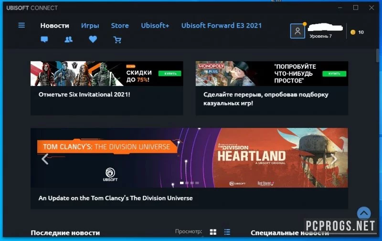Open the Игры tab
Screen dimensions: 382x241
tap(90, 26)
